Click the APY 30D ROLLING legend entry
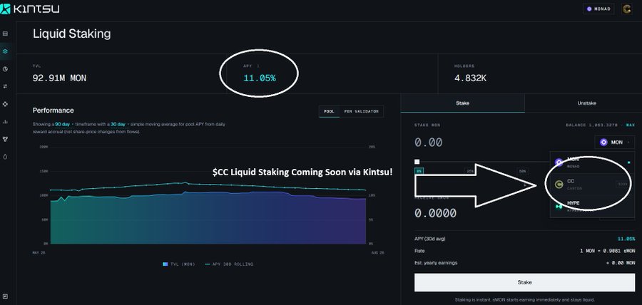Screen dimensions: 642x305 (229, 264)
